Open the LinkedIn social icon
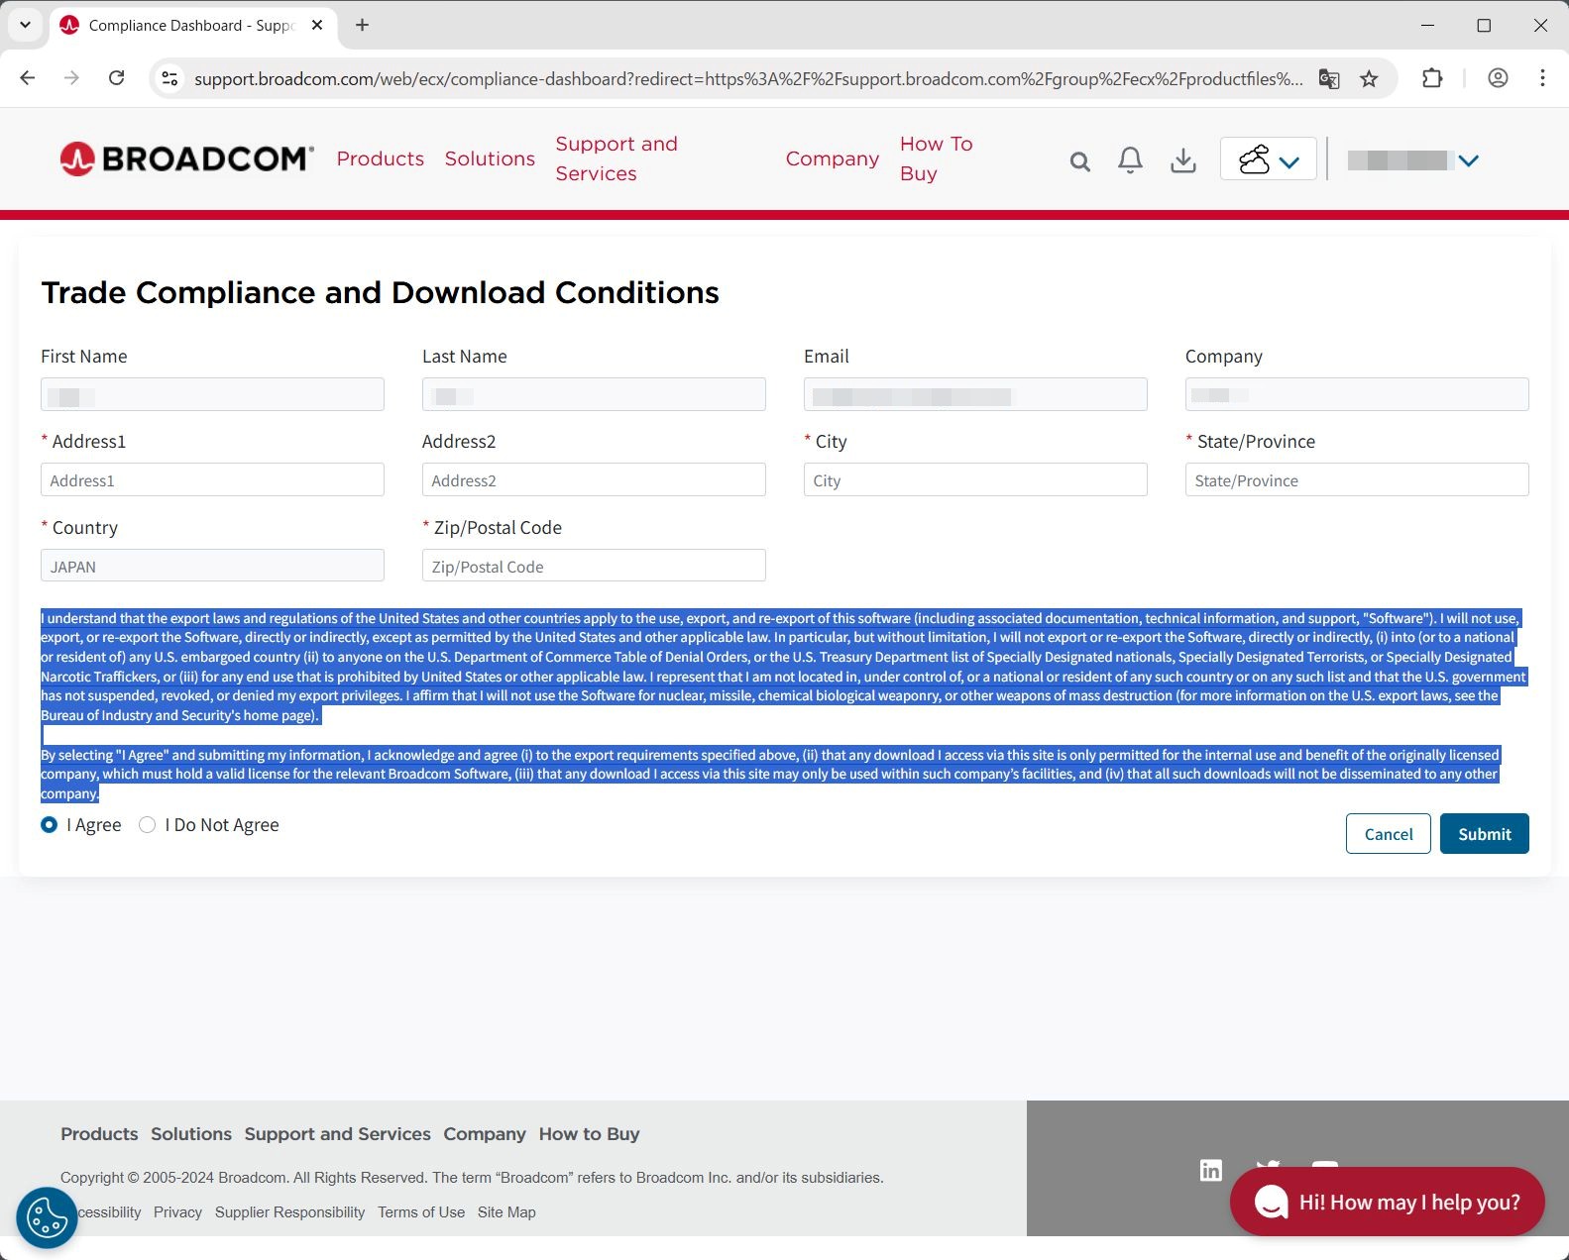The height and width of the screenshot is (1260, 1569). click(1211, 1171)
